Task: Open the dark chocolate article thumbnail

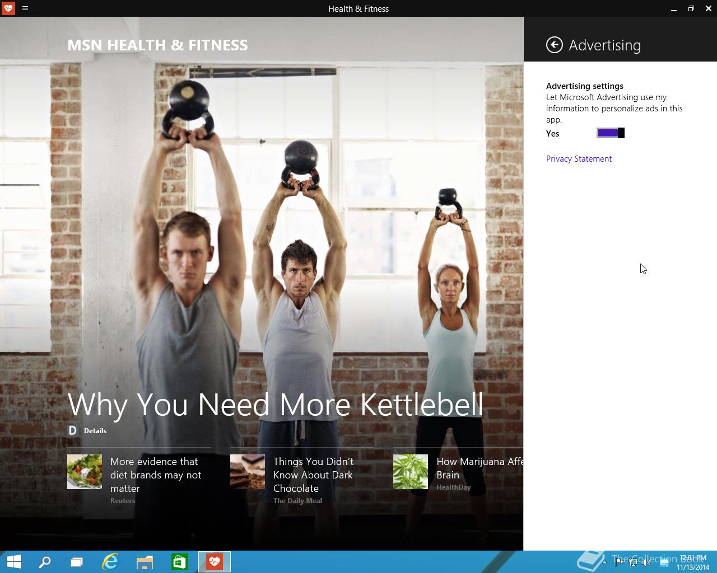Action: pos(248,472)
